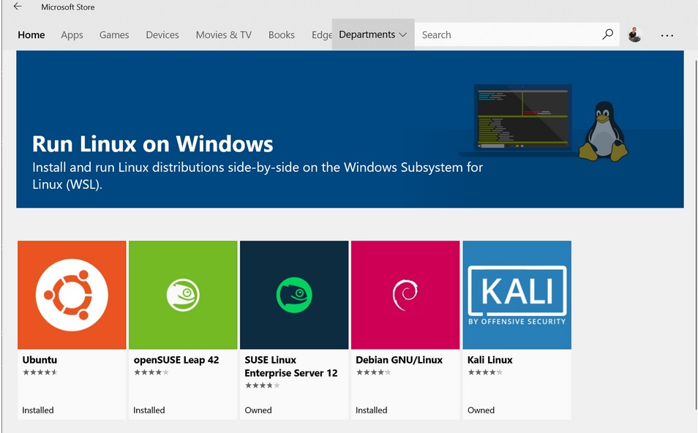Click the Run Linux on Windows heading

tap(153, 144)
